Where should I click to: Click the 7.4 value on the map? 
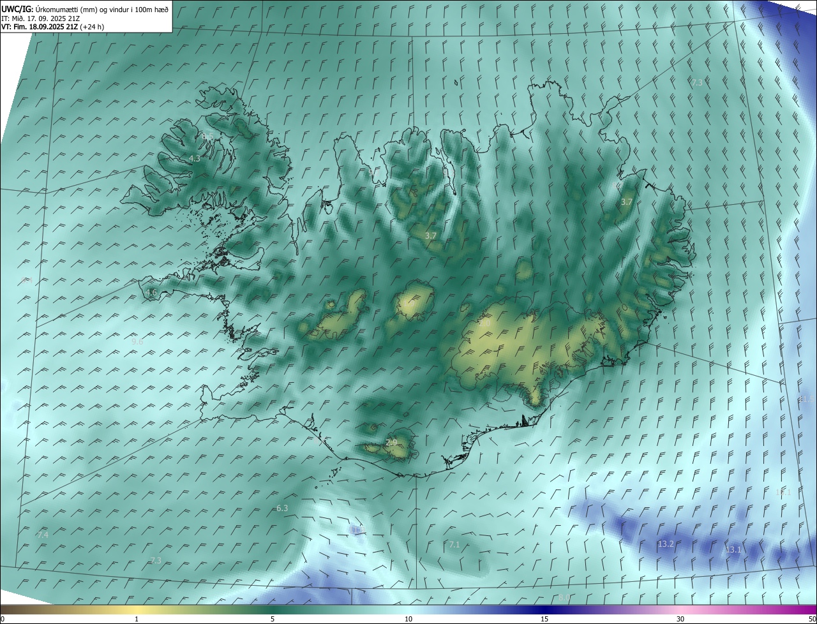pos(43,535)
